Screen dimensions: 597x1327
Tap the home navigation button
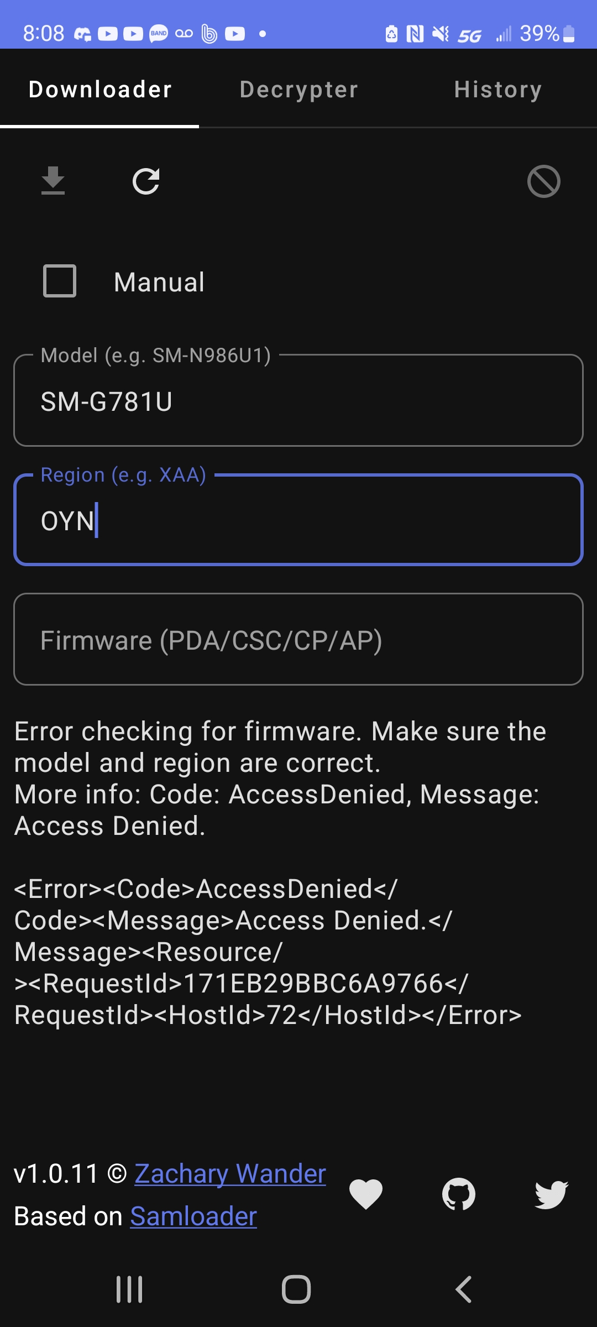(297, 1289)
